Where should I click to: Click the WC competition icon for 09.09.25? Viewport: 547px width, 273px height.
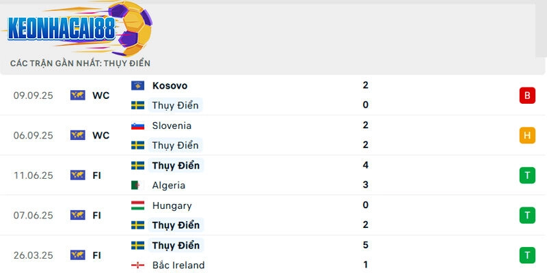coord(77,96)
